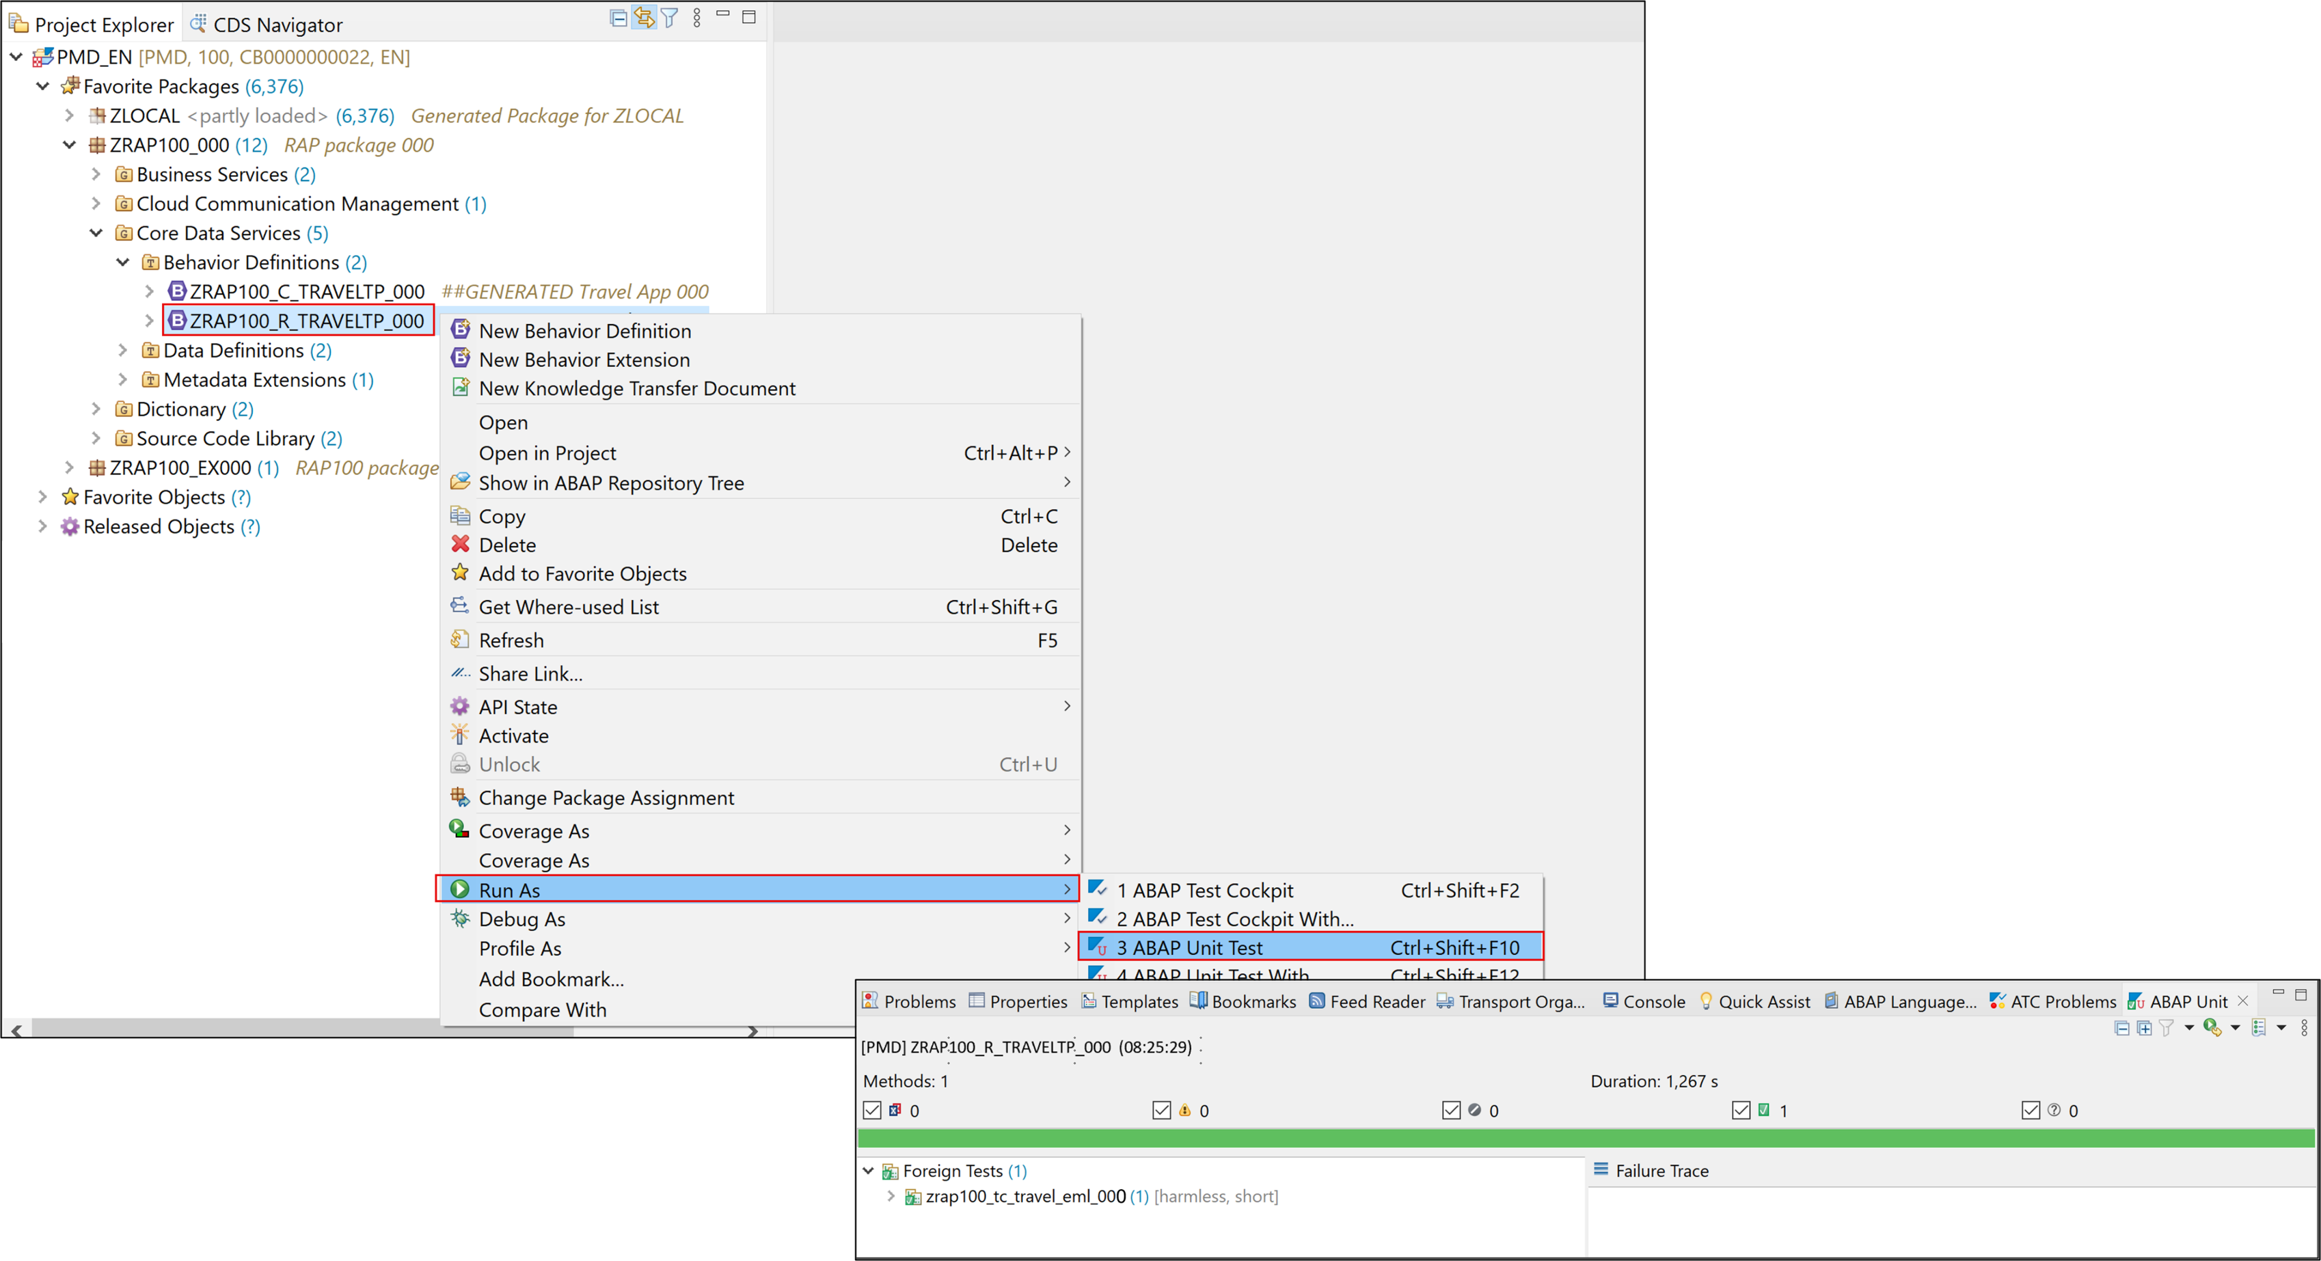Choose Refresh from the context menu

point(761,640)
